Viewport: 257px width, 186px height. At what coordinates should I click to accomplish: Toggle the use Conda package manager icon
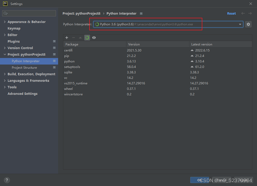87,38
